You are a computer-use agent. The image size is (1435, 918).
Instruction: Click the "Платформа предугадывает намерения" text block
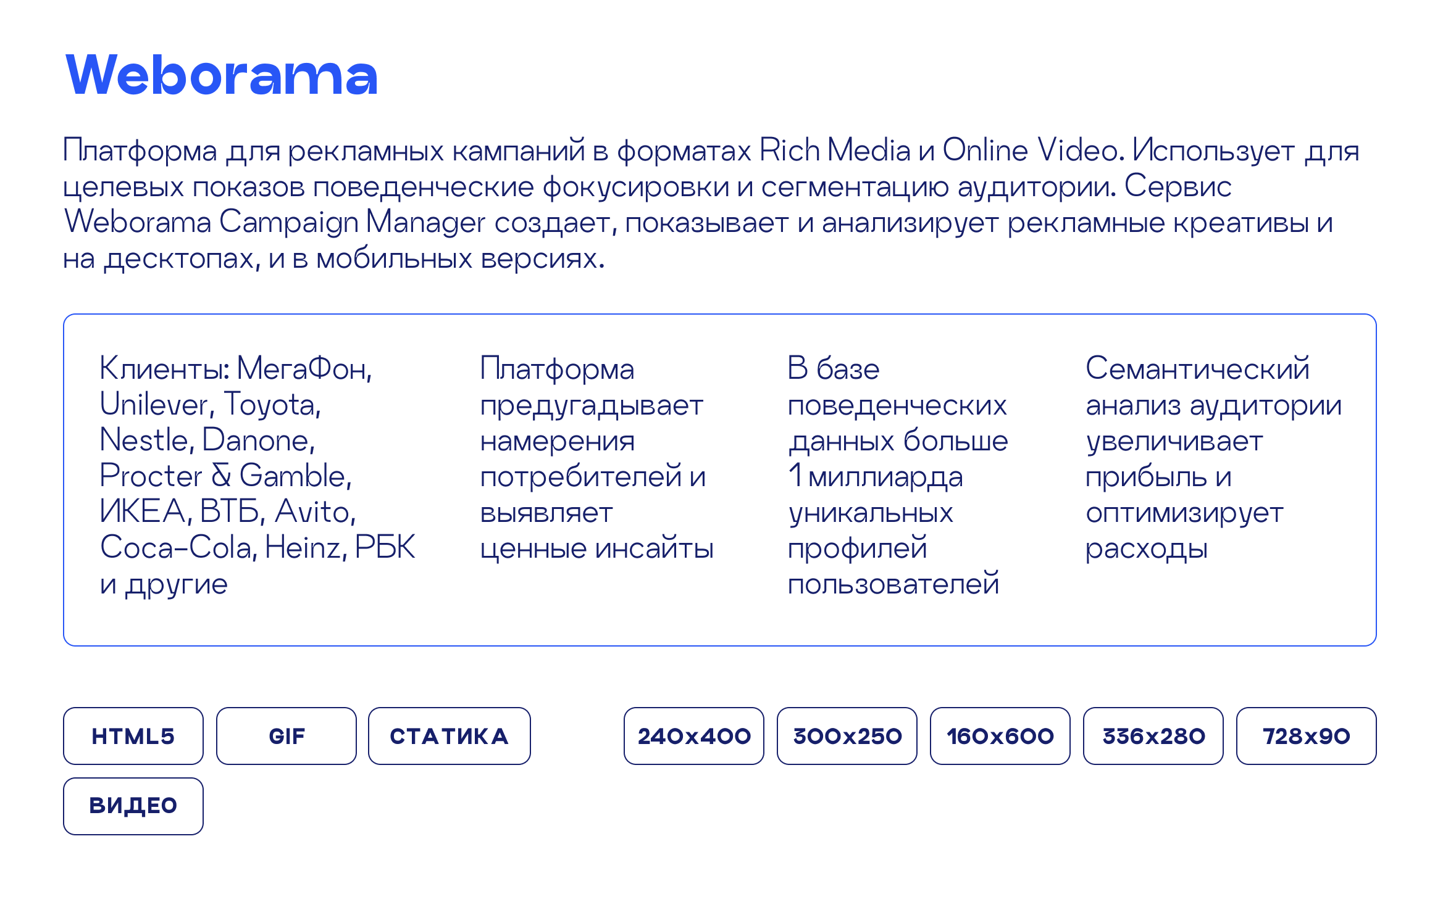[596, 458]
